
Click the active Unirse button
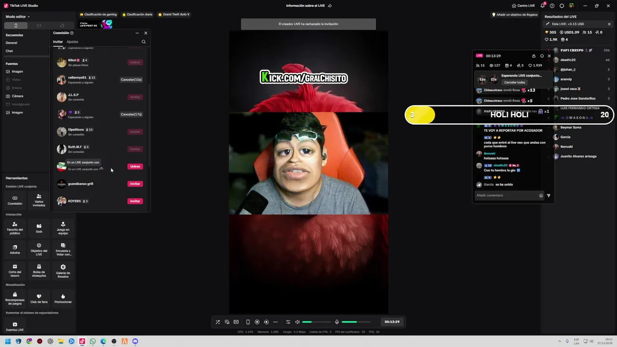point(135,166)
